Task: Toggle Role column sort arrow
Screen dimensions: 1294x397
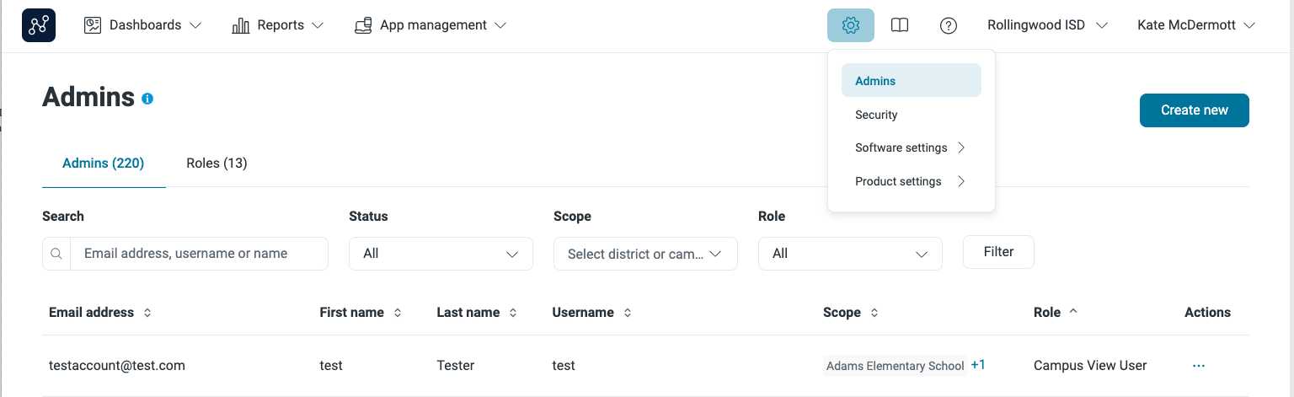Action: [1073, 311]
